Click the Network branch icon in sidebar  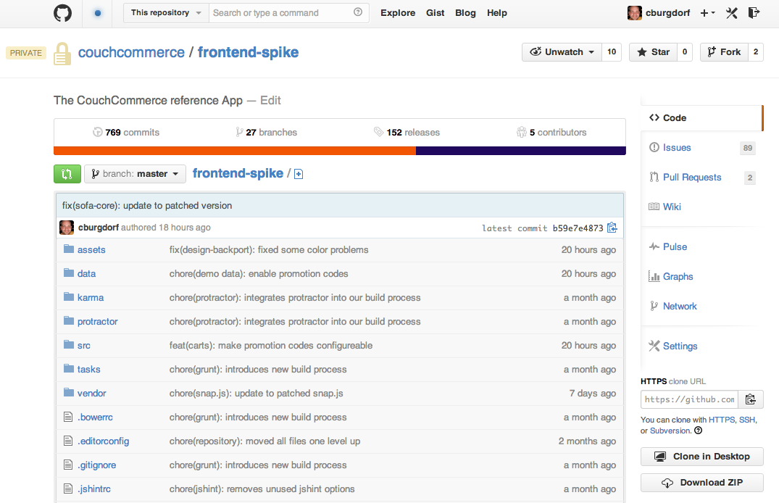pos(654,306)
